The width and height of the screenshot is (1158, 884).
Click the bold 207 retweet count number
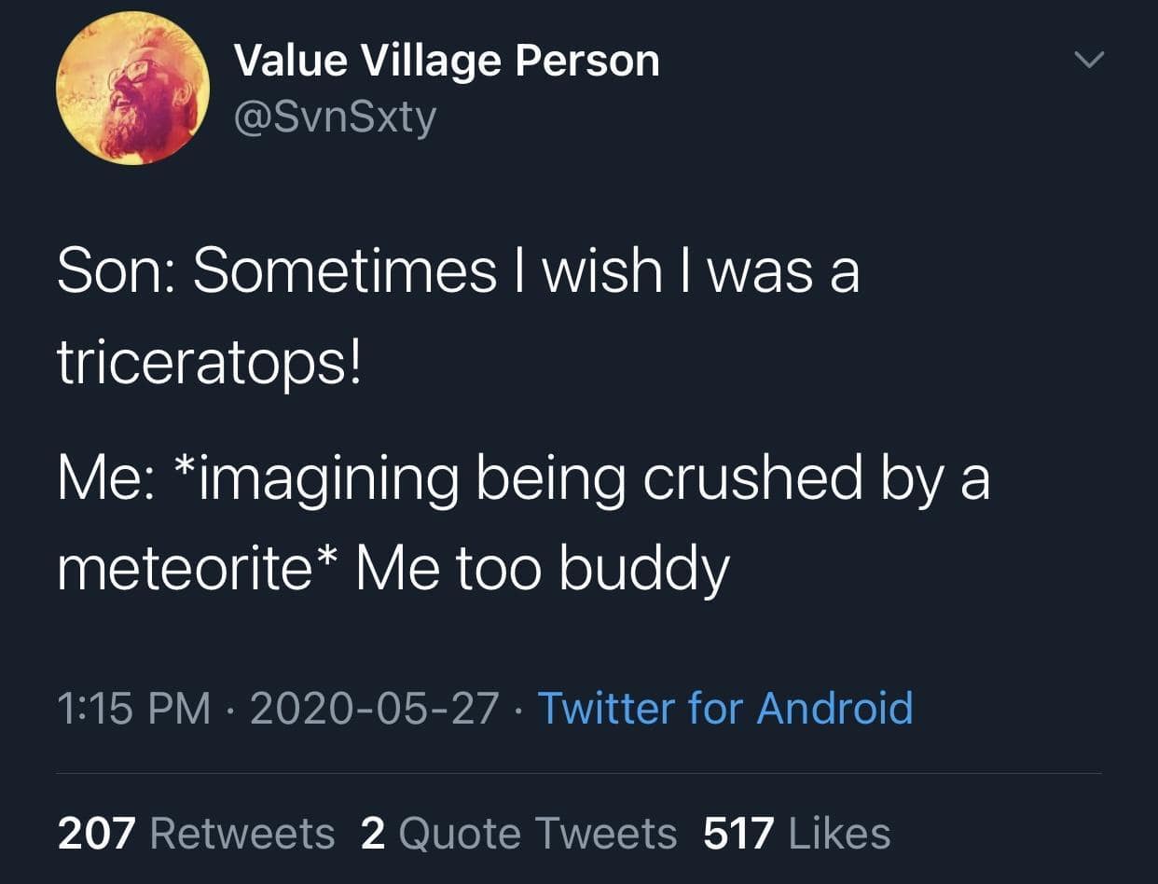tap(96, 831)
